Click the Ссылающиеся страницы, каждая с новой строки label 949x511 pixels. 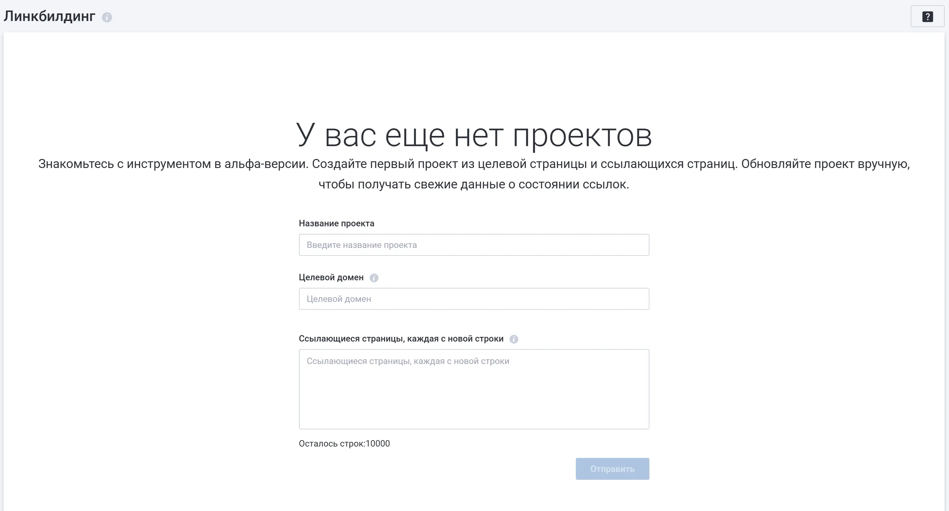pyautogui.click(x=401, y=339)
